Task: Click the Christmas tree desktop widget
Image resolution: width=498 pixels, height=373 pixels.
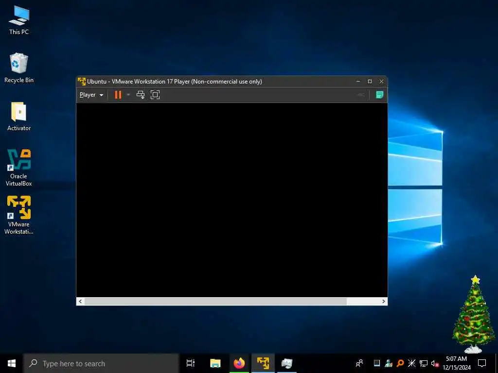Action: (474, 314)
